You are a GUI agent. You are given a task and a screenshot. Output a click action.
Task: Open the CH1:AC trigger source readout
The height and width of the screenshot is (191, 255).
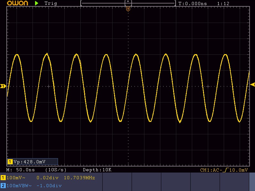pyautogui.click(x=210, y=170)
